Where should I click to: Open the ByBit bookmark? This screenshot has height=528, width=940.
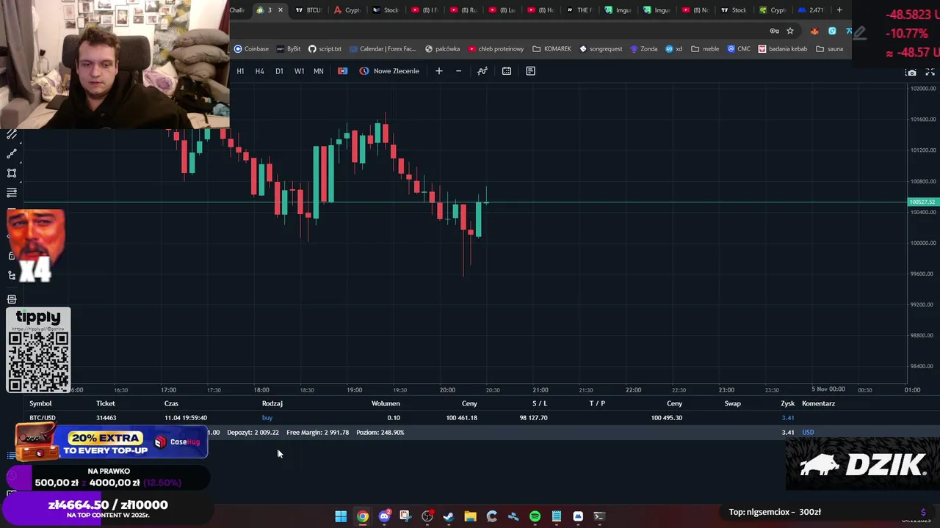[x=288, y=49]
